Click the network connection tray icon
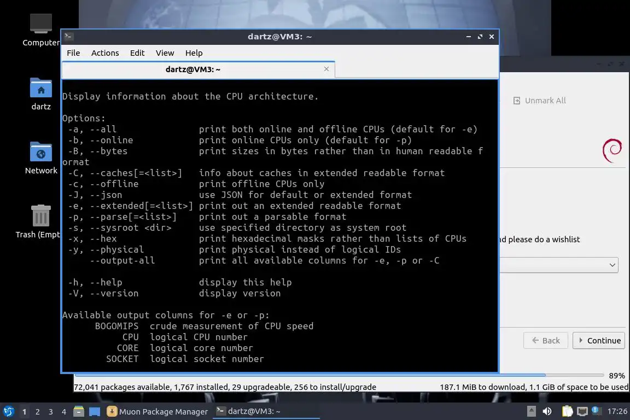The height and width of the screenshot is (420, 630). click(582, 411)
